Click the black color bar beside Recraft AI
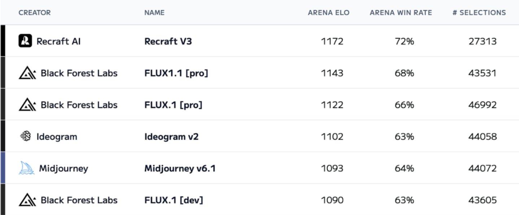The image size is (519, 215). coord(3,41)
